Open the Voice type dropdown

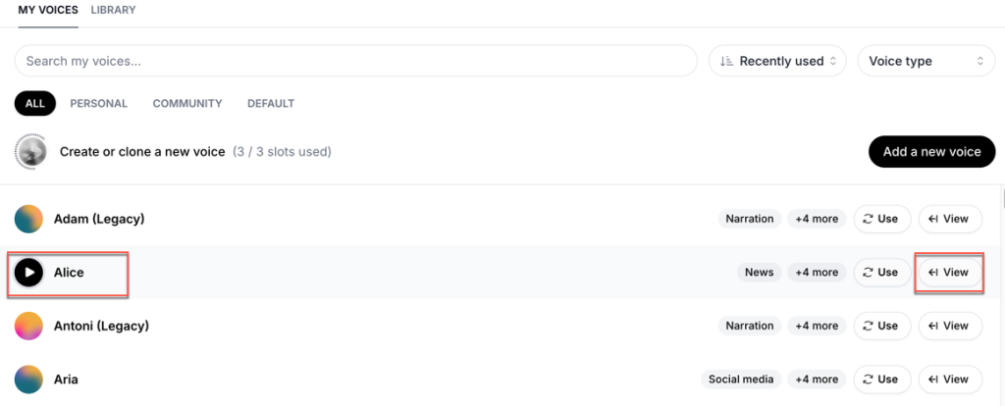click(926, 61)
